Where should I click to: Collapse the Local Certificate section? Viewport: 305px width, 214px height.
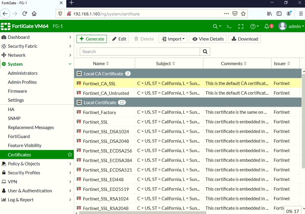tap(79, 102)
